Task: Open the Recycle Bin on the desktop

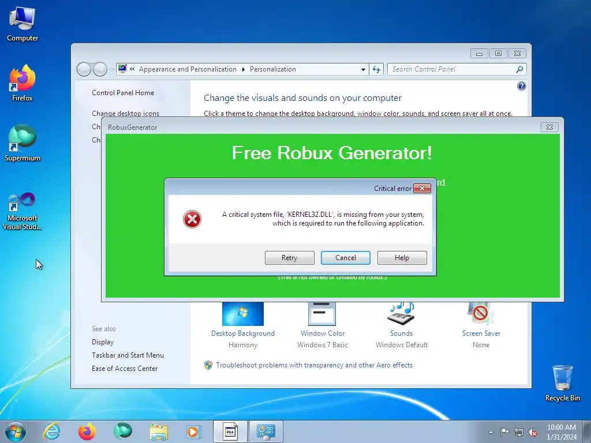Action: [x=562, y=383]
